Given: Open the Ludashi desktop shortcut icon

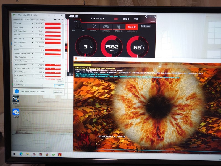Looking at the screenshot, I should click(x=16, y=112).
